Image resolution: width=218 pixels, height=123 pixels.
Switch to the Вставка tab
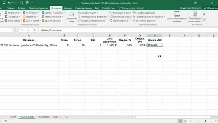[21, 8]
